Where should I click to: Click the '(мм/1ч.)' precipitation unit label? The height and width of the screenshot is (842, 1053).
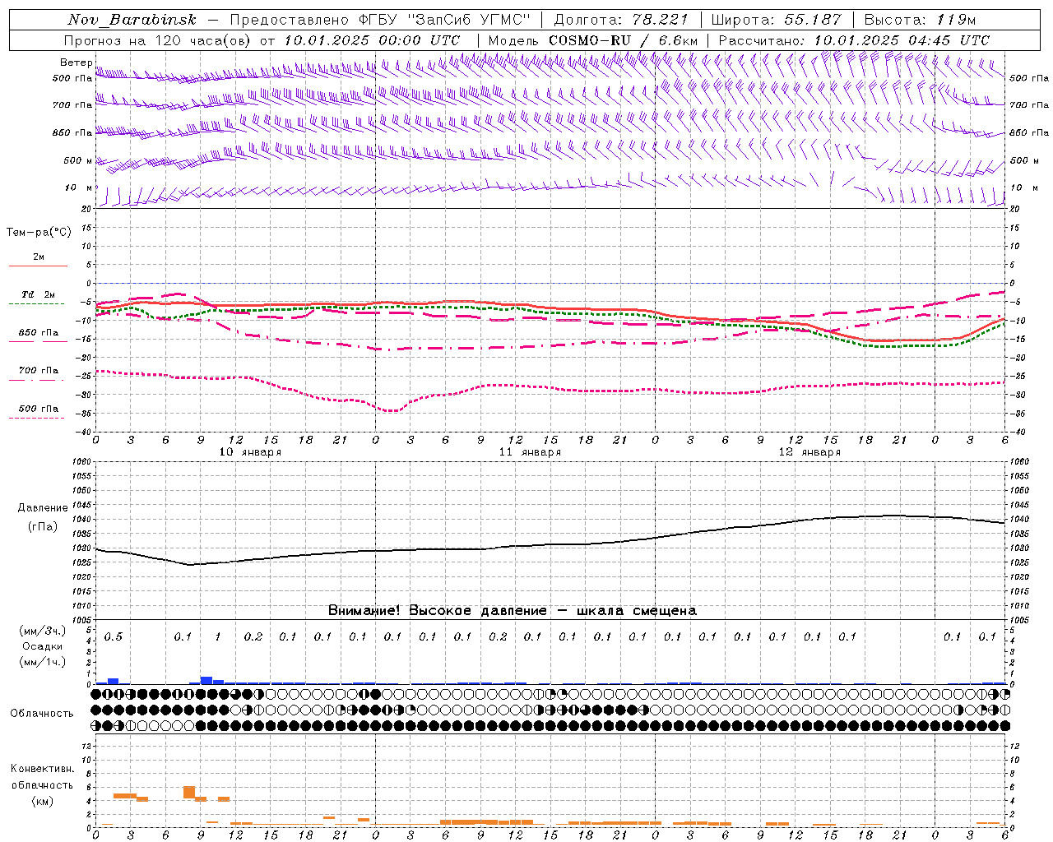(42, 662)
